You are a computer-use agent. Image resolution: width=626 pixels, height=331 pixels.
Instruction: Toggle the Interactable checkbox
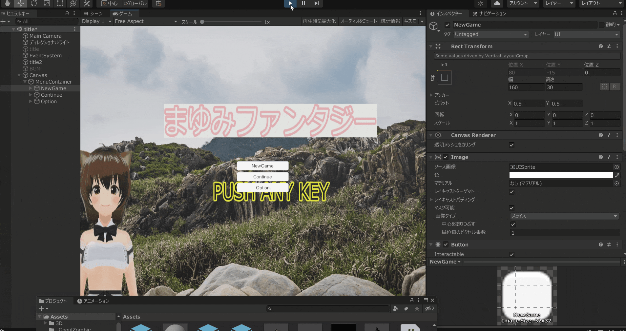pos(511,255)
